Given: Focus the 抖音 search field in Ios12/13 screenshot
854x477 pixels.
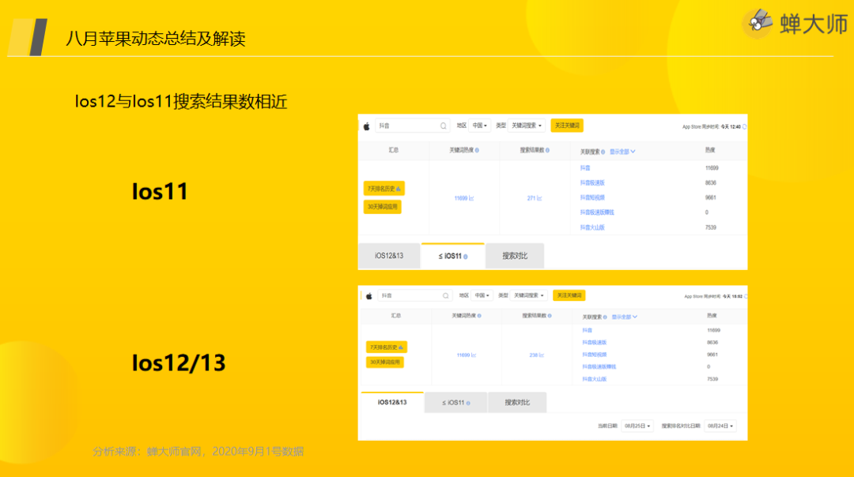Looking at the screenshot, I should (x=414, y=295).
